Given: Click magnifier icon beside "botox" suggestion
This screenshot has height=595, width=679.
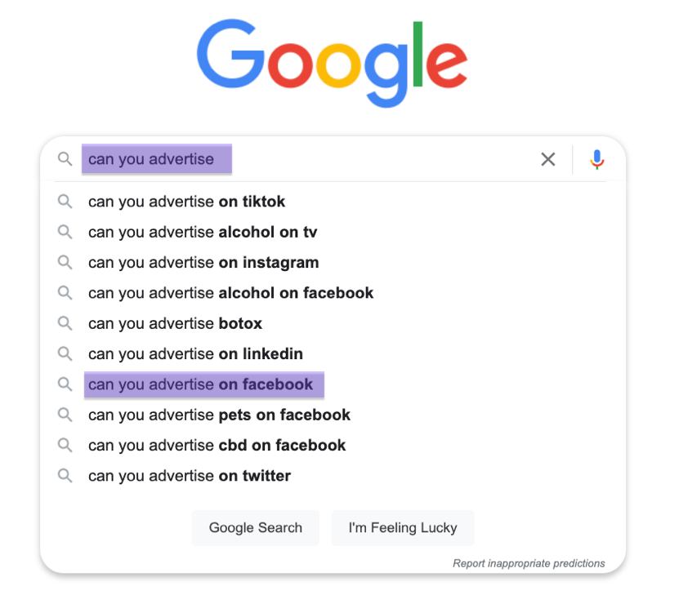Looking at the screenshot, I should click(65, 323).
